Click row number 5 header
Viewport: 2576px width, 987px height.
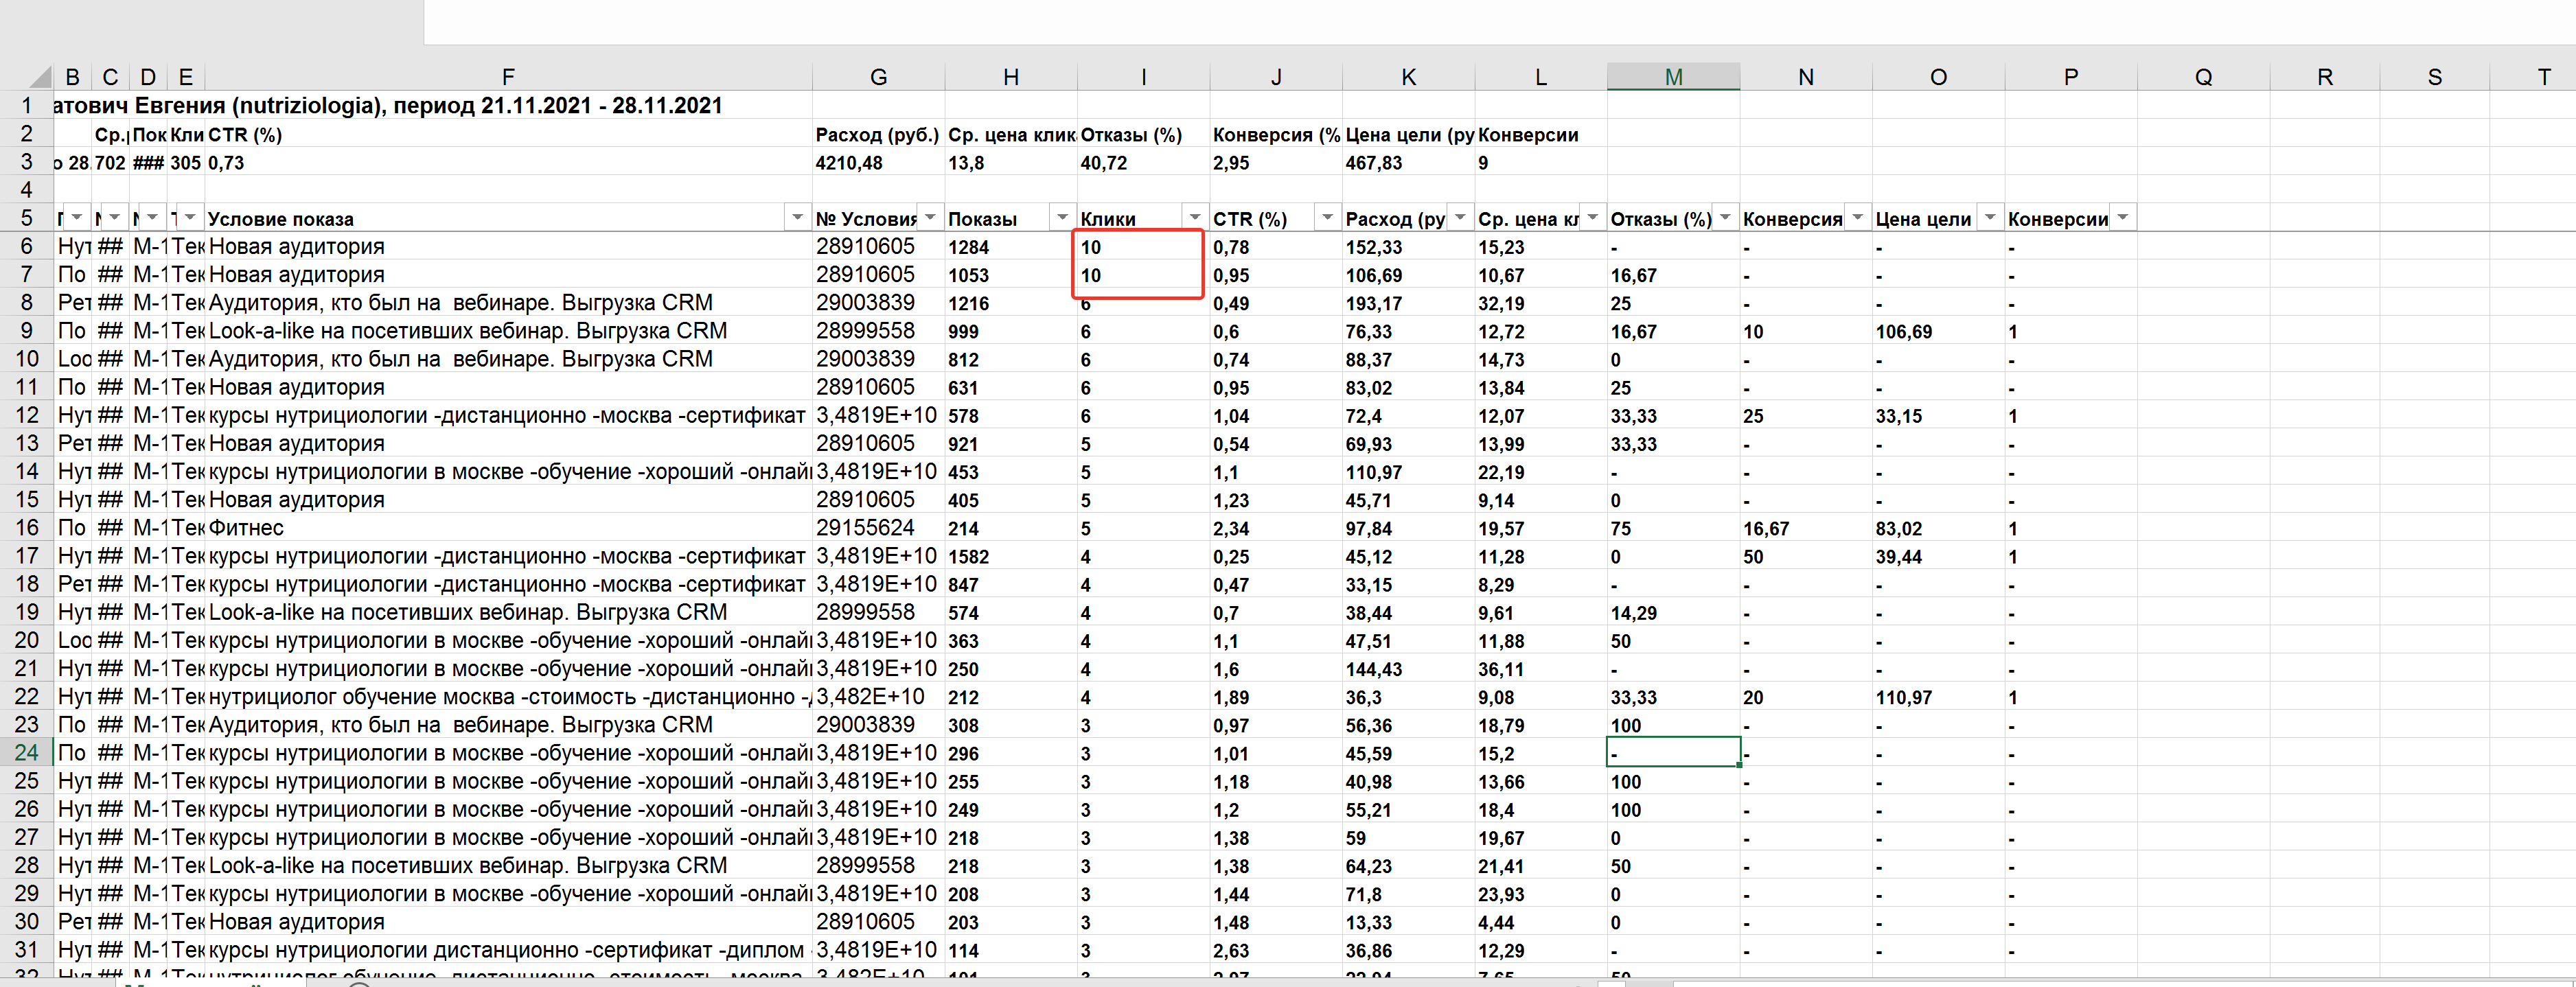(x=26, y=218)
